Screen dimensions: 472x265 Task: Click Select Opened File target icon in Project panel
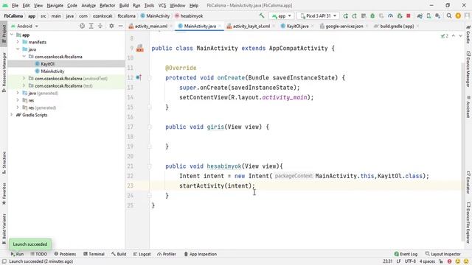(x=82, y=26)
